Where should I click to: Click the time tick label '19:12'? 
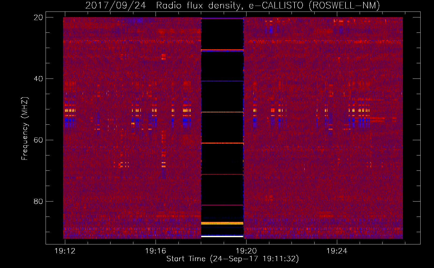(65, 251)
